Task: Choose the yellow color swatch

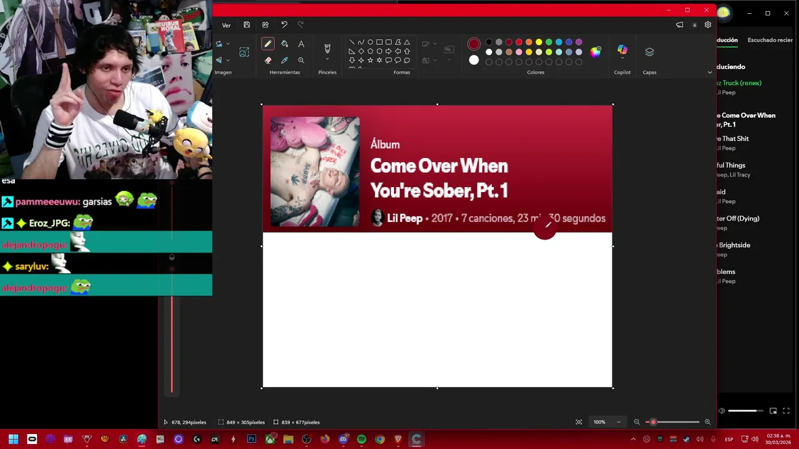Action: 539,42
